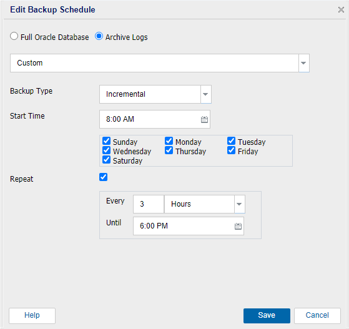Screen dimensions: 349x329
Task: Toggle the Thursday checkbox
Action: pos(169,150)
